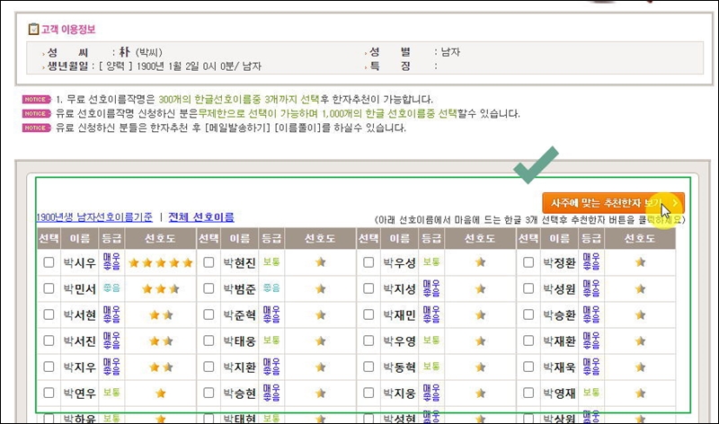Open the 보통 grade link for 박영재
Screen dimensions: 719x424
[591, 393]
